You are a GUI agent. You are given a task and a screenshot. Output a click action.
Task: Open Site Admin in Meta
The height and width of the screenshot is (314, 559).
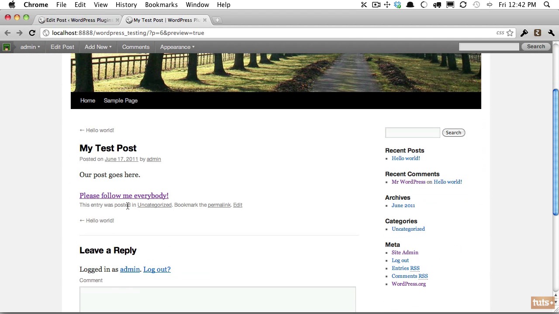click(405, 253)
